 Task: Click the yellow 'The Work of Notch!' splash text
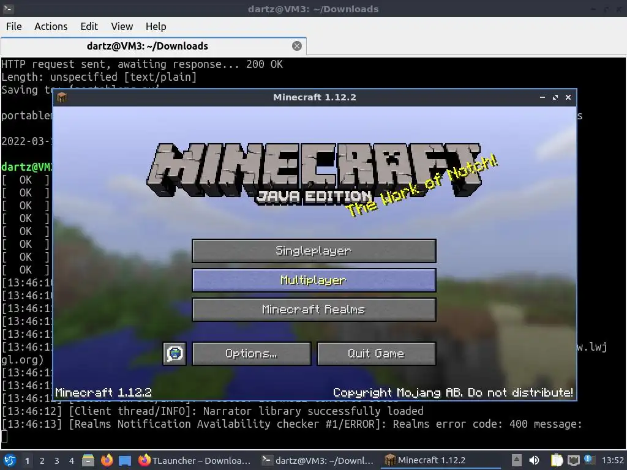coord(422,186)
